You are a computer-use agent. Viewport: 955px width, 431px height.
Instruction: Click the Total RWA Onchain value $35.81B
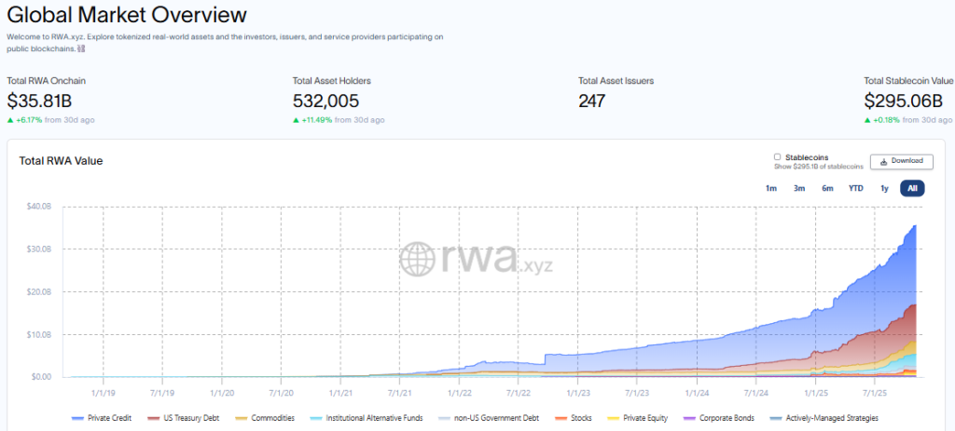coord(41,101)
